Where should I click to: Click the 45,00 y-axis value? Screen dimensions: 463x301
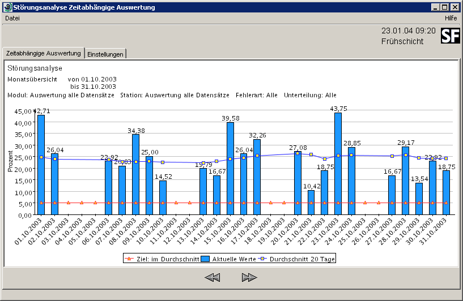click(x=23, y=111)
